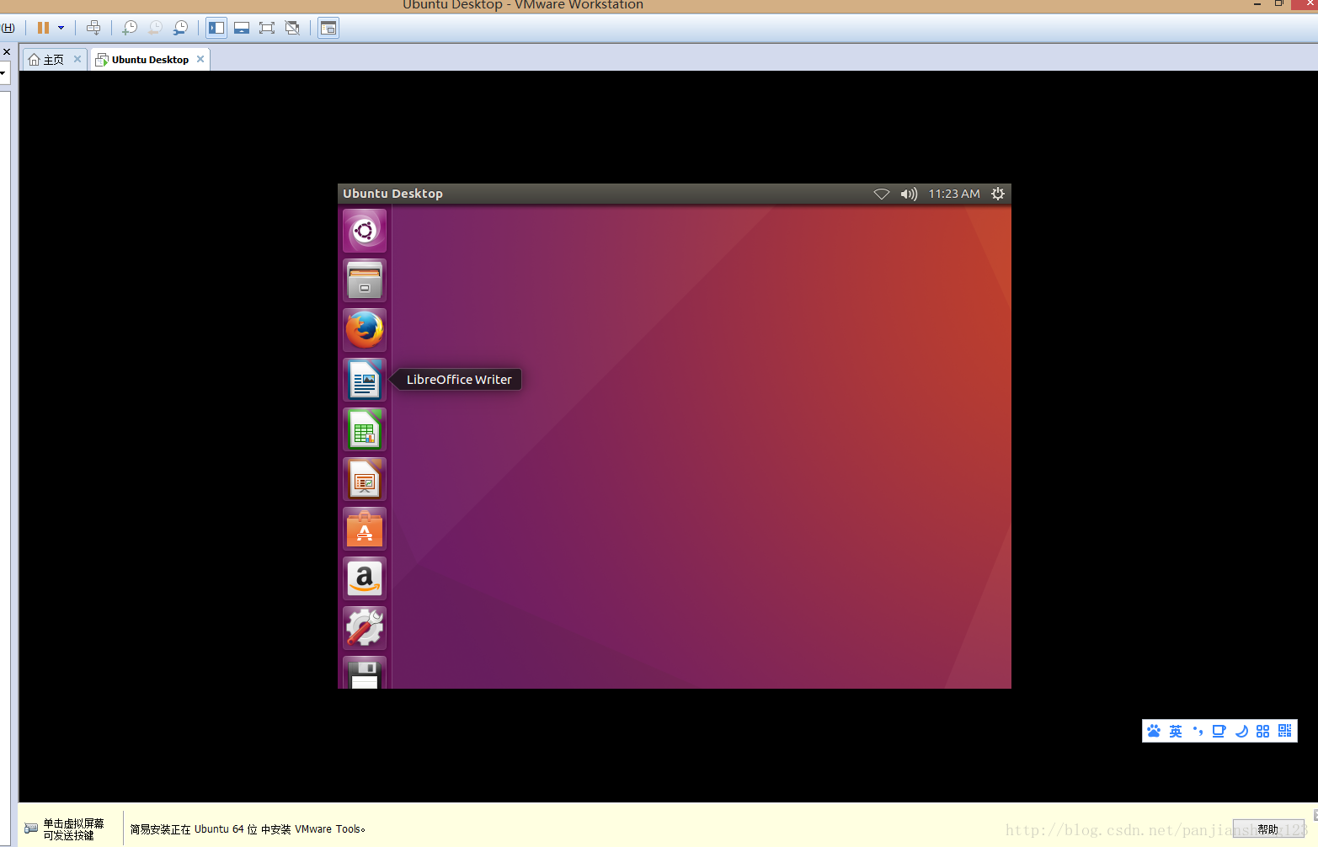This screenshot has height=847, width=1318.
Task: Open the Ubuntu sound volume indicator
Action: pyautogui.click(x=909, y=194)
